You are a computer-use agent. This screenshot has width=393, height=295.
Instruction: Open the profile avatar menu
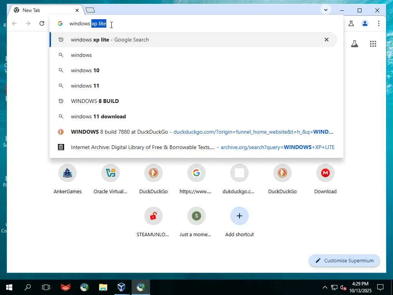pyautogui.click(x=365, y=23)
